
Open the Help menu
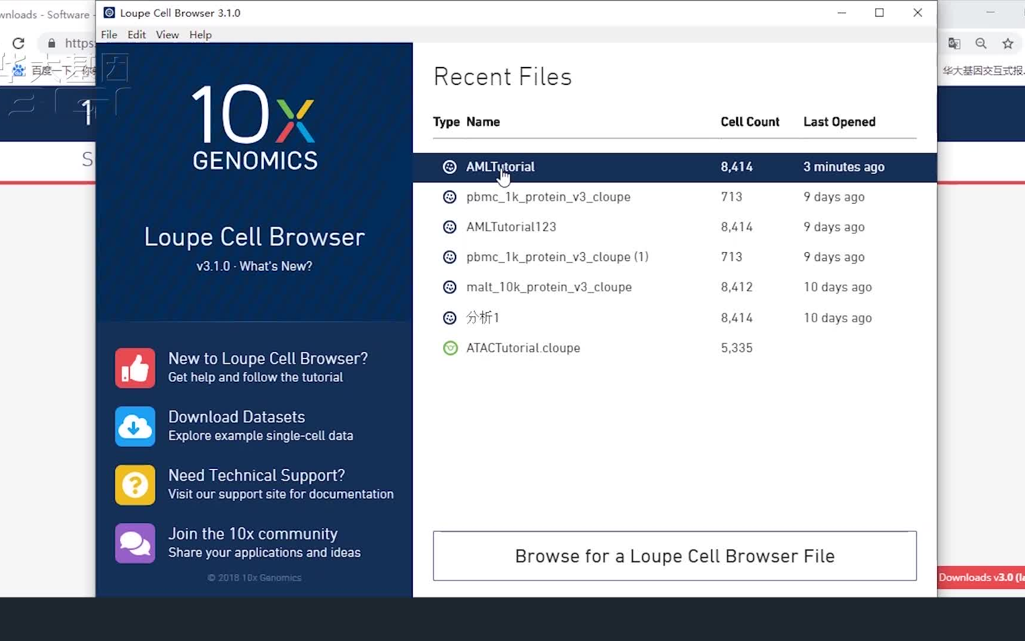coord(200,34)
